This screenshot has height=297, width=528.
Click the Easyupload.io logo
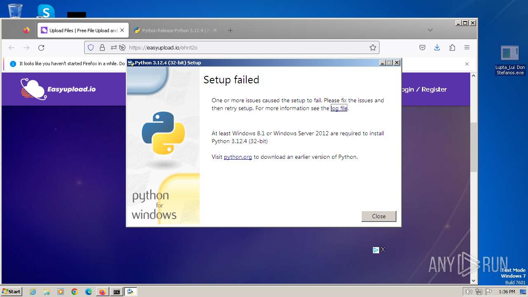(x=58, y=89)
